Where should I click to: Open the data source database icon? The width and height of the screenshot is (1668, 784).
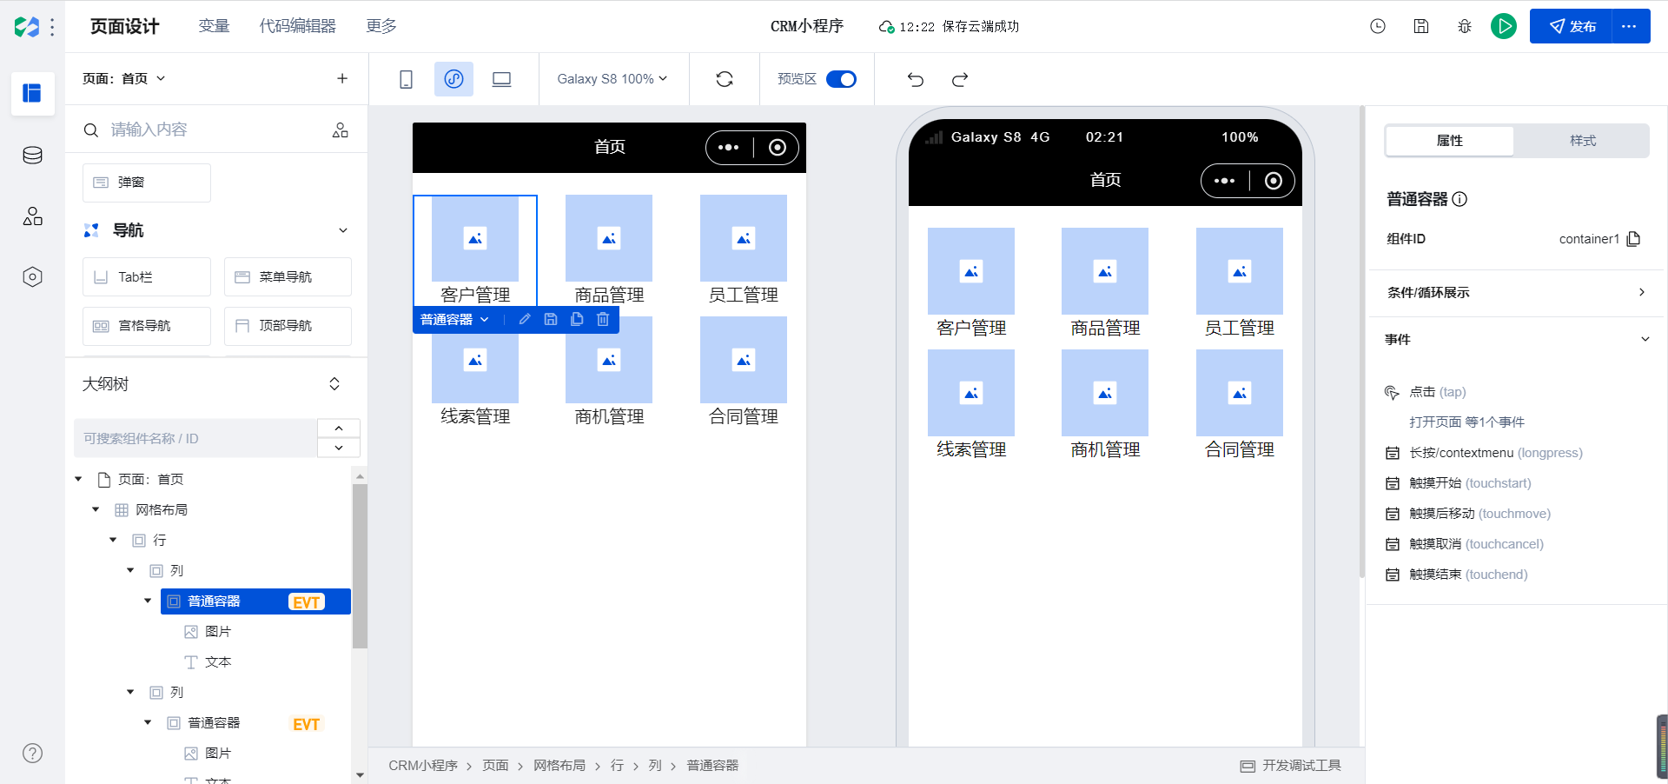(x=32, y=156)
